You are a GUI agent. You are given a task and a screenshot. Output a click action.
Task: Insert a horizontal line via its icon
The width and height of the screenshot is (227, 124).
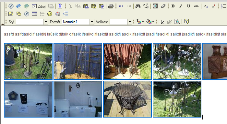coord(42,14)
